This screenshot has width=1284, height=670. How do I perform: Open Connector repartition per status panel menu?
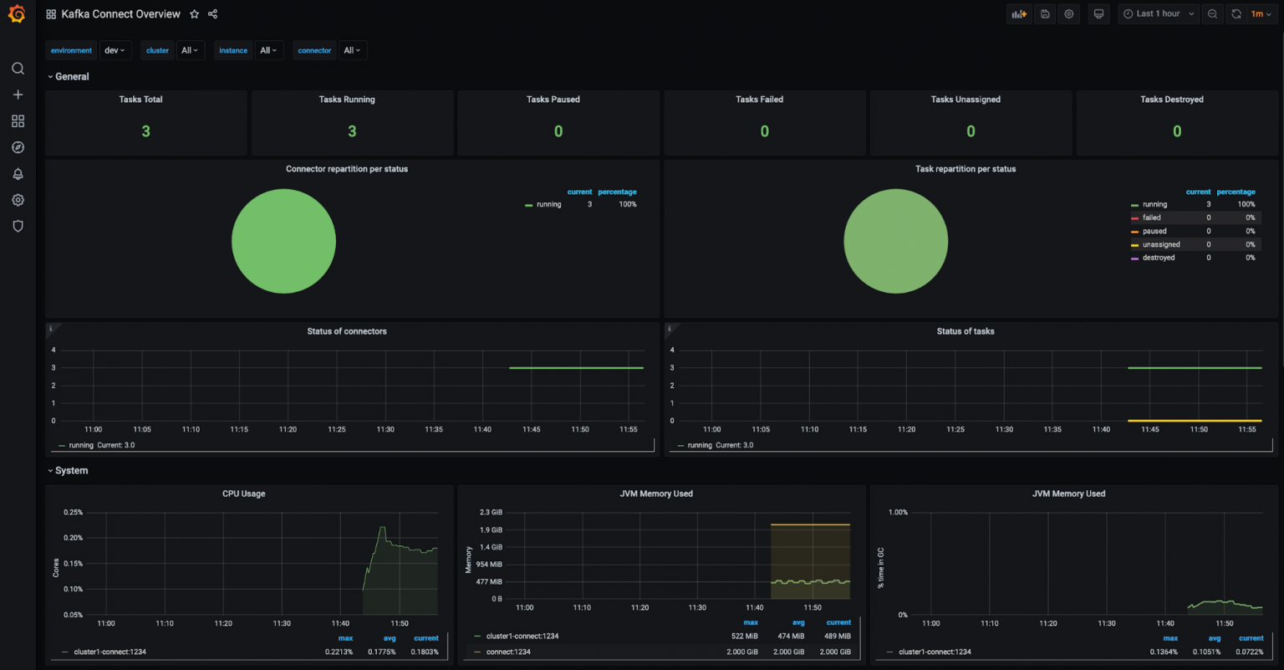pyautogui.click(x=347, y=169)
